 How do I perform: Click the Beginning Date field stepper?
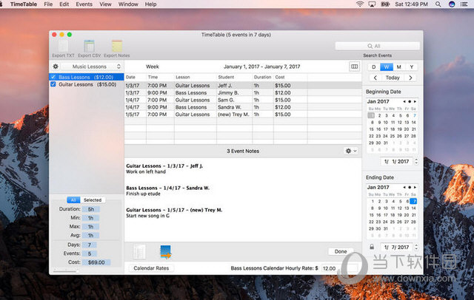click(x=416, y=161)
